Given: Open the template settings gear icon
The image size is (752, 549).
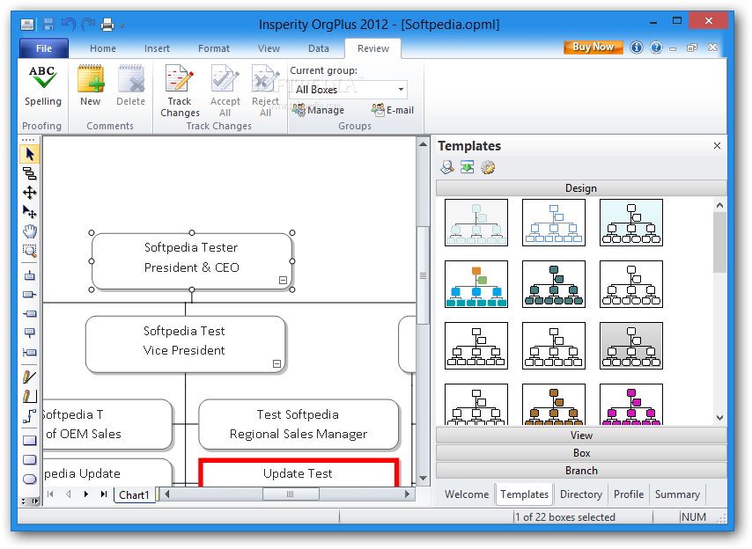Looking at the screenshot, I should click(488, 167).
